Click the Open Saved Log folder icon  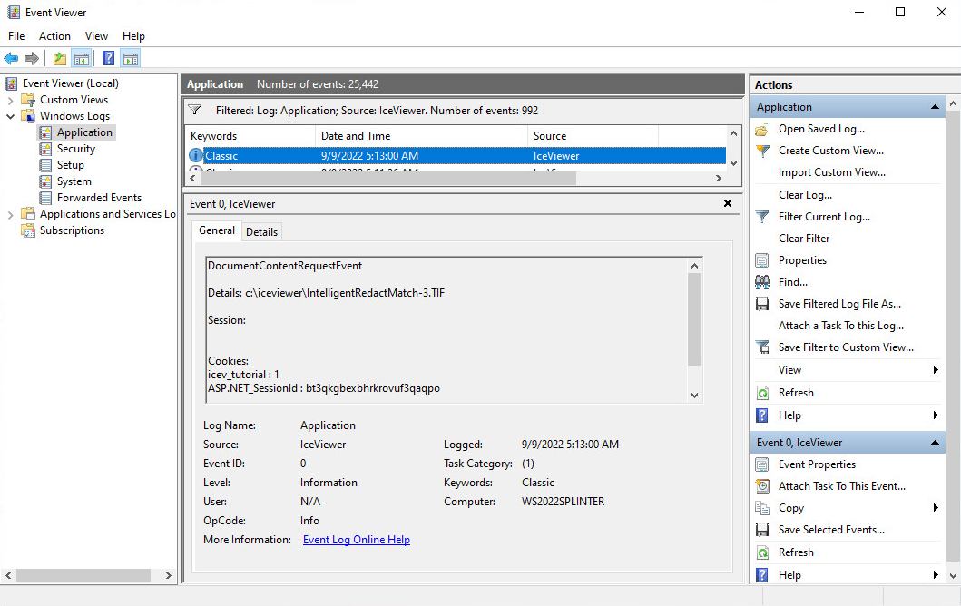[x=762, y=129]
